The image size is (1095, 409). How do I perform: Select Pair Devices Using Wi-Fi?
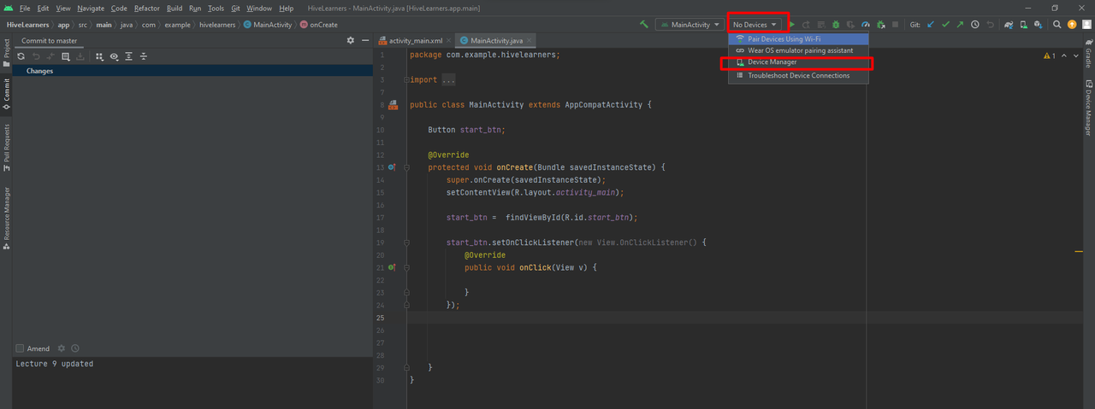tap(798, 39)
